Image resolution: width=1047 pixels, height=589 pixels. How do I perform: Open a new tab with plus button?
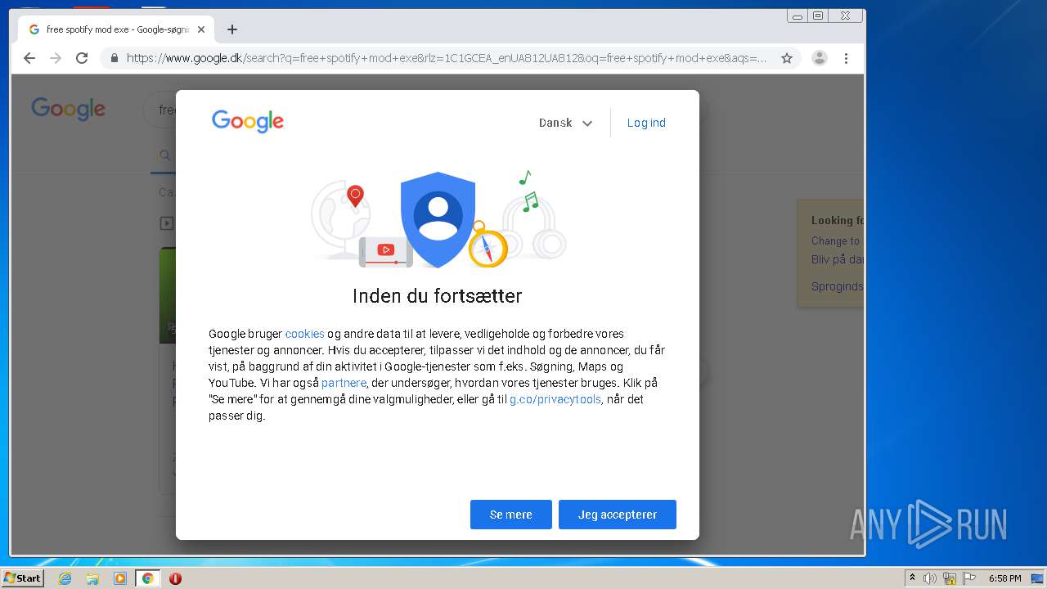pyautogui.click(x=232, y=29)
